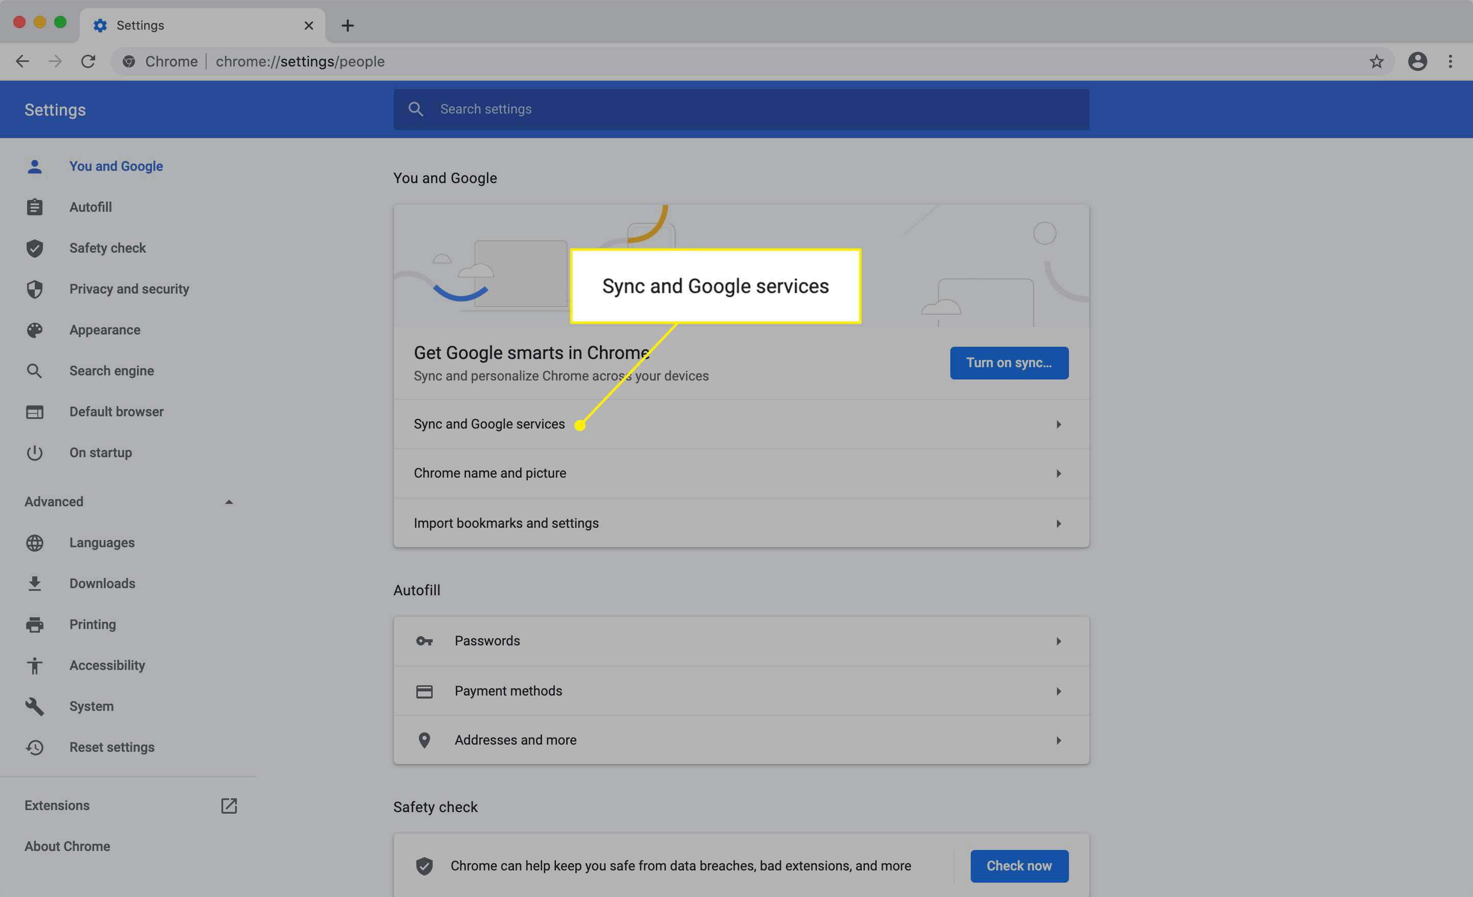Click the card icon beside Payment methods
The width and height of the screenshot is (1473, 897).
[424, 691]
